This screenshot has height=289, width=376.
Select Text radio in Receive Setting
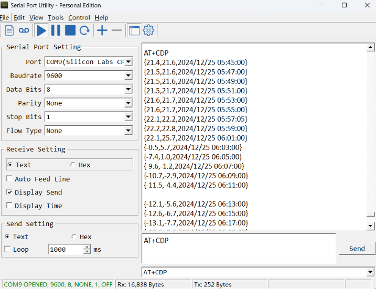click(10, 165)
